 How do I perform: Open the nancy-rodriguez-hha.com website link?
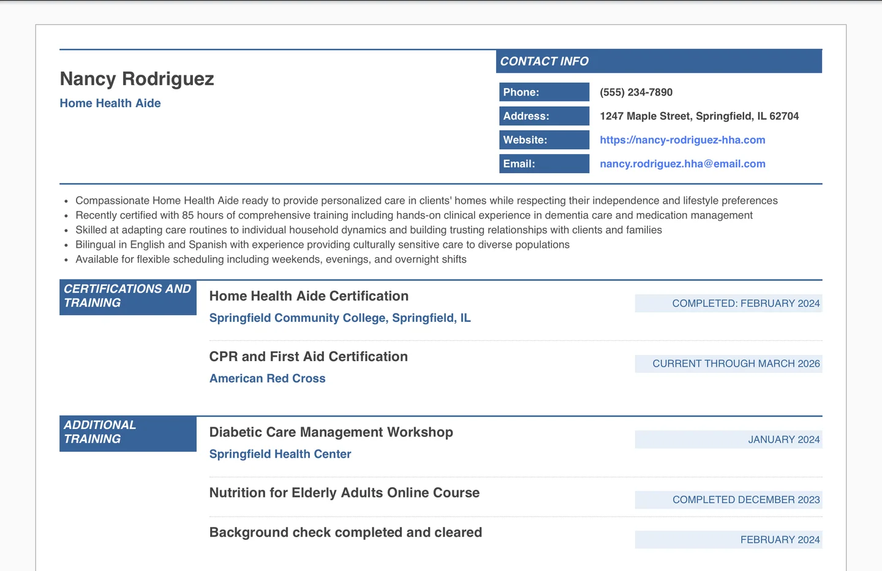pyautogui.click(x=682, y=140)
